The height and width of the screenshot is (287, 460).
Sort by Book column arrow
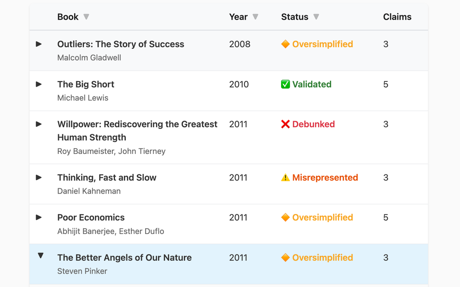pyautogui.click(x=86, y=17)
